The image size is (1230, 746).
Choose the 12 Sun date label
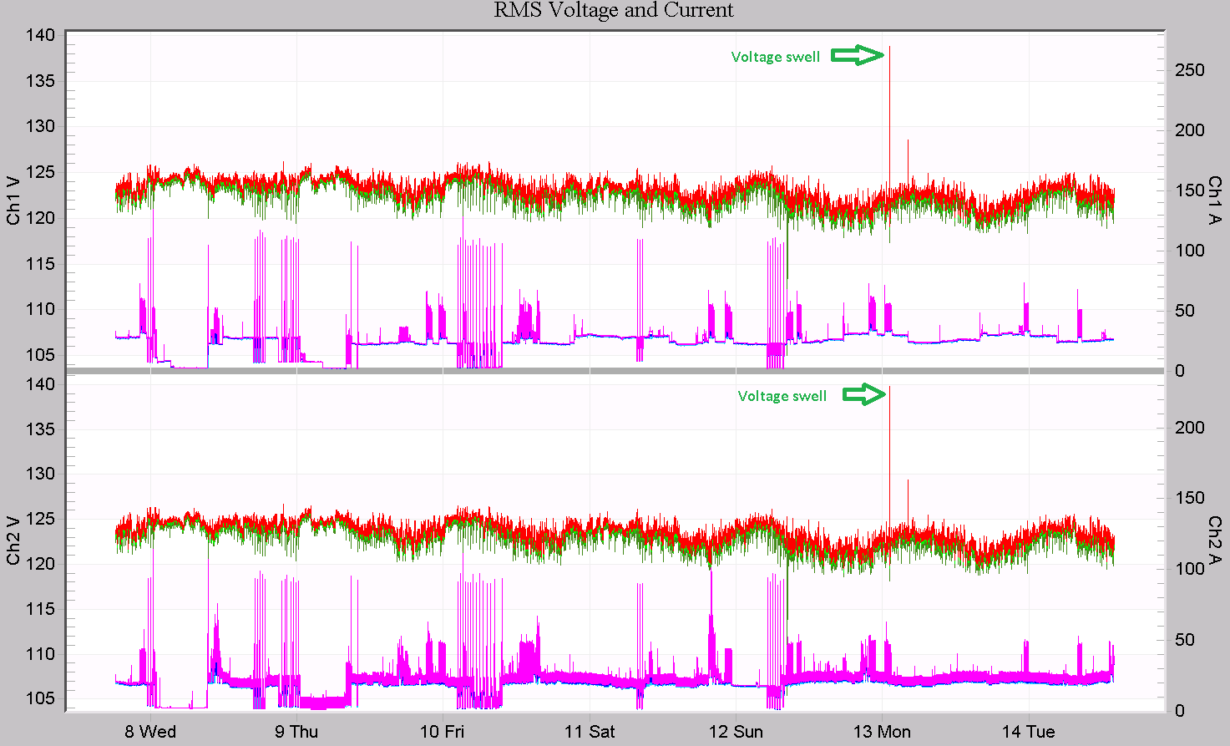(735, 732)
